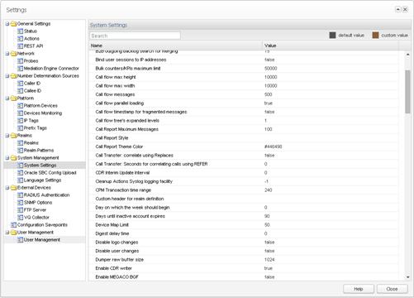
Task: Click in the Search input field
Action: (135, 36)
